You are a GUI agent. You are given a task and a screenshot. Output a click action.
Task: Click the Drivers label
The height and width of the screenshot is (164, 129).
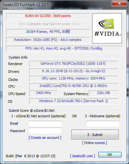click(13, 72)
